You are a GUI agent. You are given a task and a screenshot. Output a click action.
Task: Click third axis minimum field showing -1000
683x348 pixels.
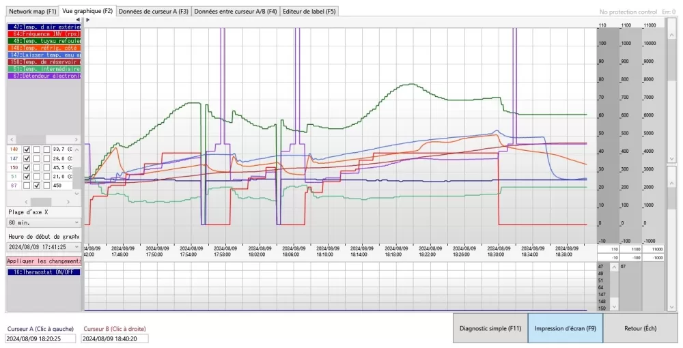tap(652, 258)
